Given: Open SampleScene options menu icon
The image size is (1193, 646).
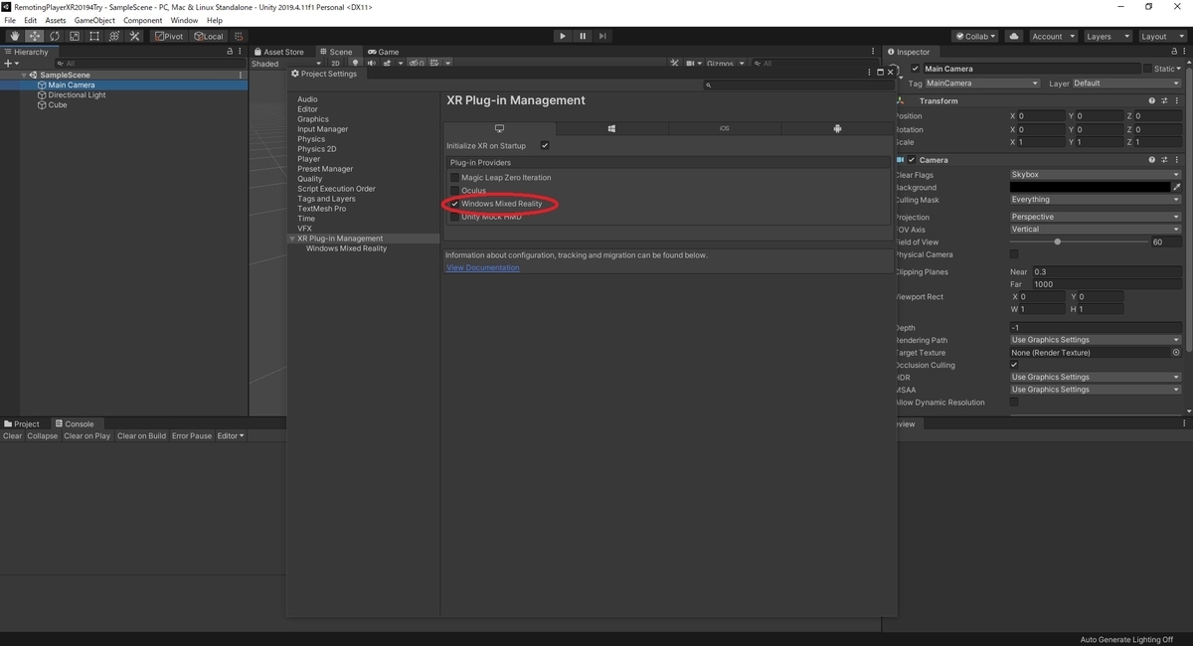Looking at the screenshot, I should 241,75.
